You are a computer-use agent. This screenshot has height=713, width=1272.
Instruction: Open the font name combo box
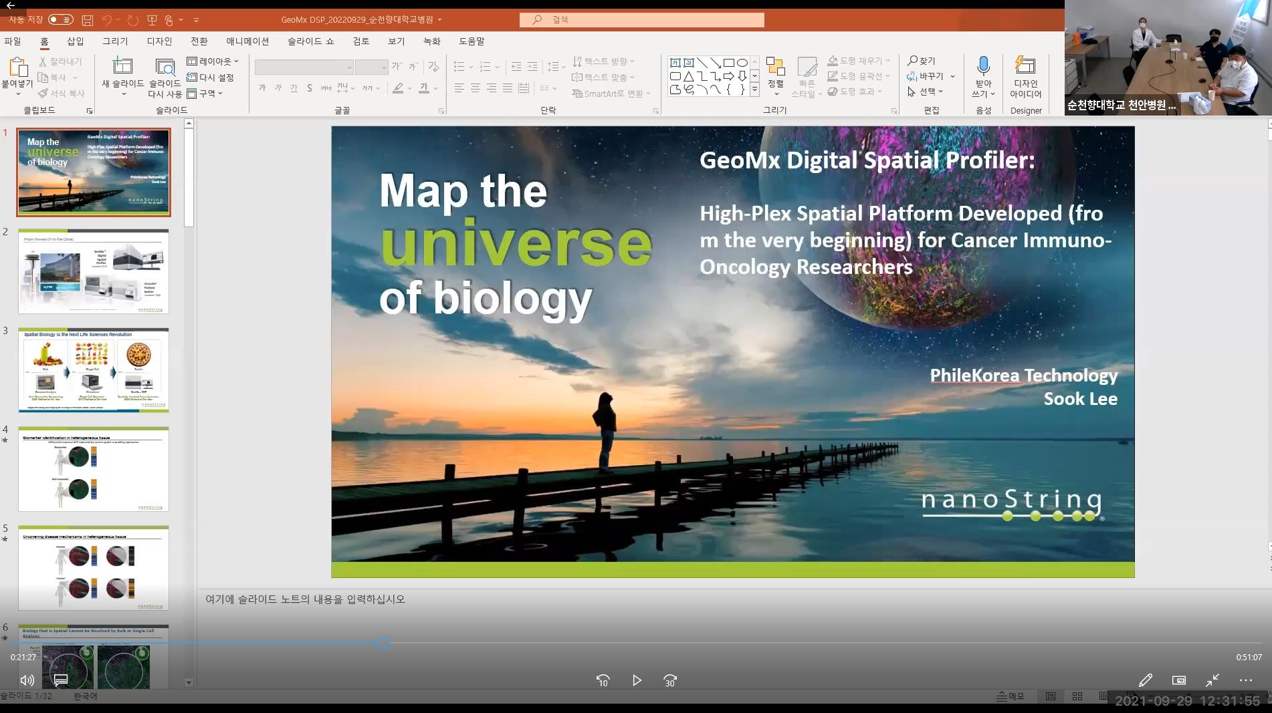(304, 67)
